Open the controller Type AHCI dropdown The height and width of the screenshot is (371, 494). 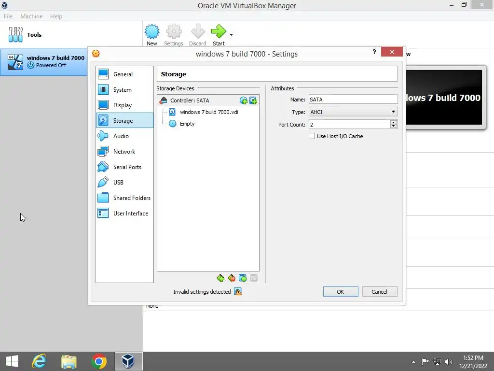coord(353,112)
